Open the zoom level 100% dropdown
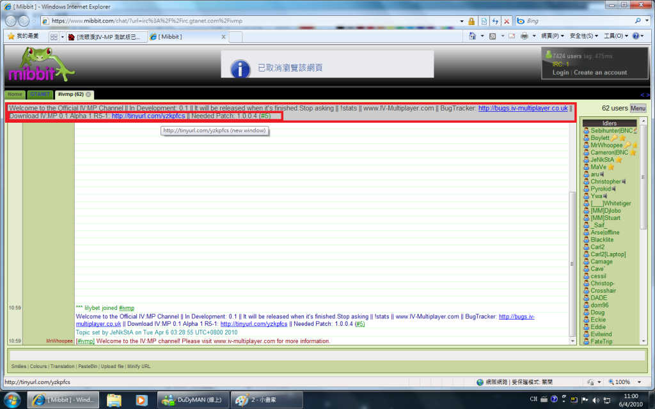Viewport: 655px width, 409px height. click(x=625, y=382)
